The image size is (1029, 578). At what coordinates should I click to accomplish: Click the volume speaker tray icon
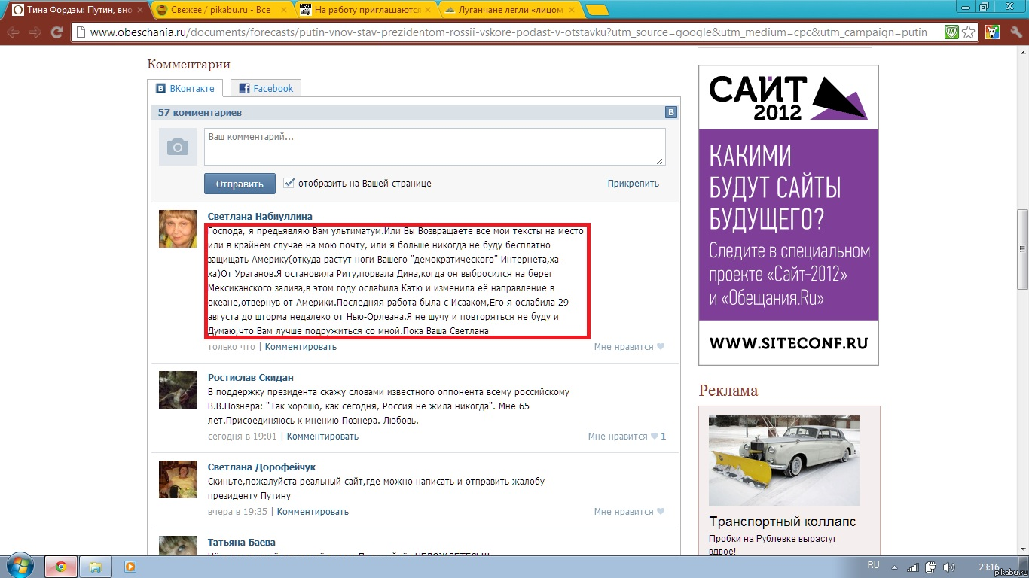(949, 567)
